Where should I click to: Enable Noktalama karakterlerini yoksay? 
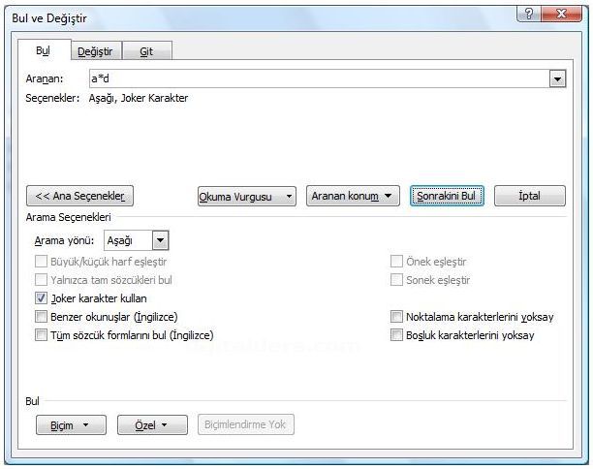pyautogui.click(x=396, y=317)
